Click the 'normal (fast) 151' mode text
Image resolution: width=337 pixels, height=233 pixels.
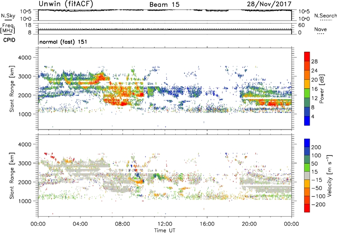click(x=63, y=42)
